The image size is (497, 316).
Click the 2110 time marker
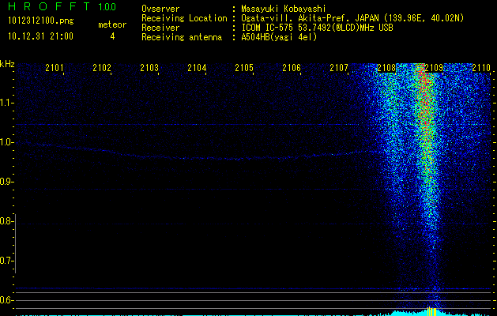pos(481,67)
